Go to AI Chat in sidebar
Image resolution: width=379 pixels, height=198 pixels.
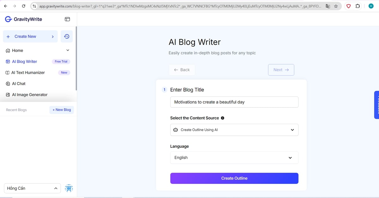19,84
